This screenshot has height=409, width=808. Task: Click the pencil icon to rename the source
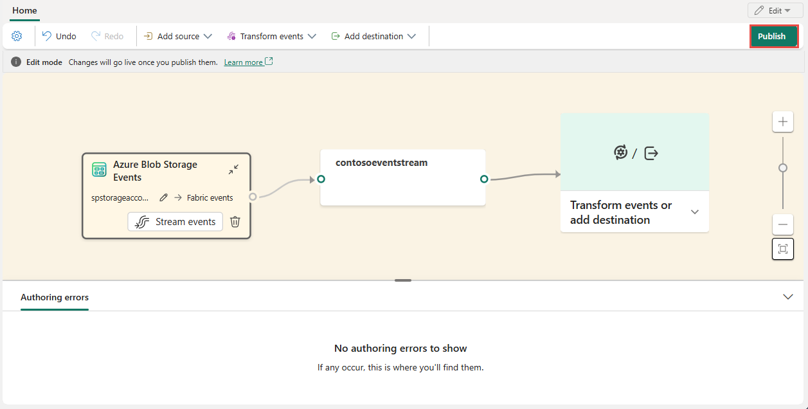pos(164,197)
